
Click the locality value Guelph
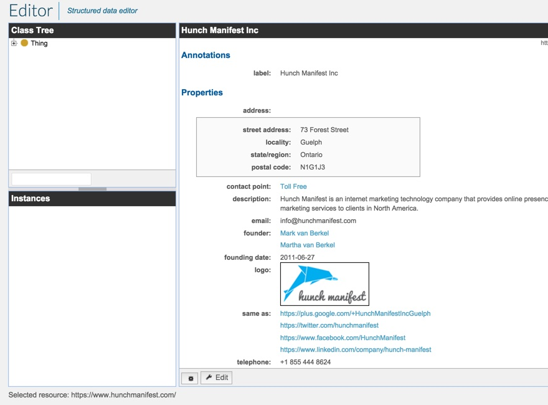click(311, 142)
